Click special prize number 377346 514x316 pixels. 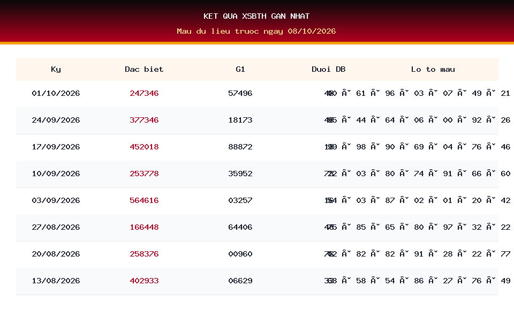pos(144,120)
